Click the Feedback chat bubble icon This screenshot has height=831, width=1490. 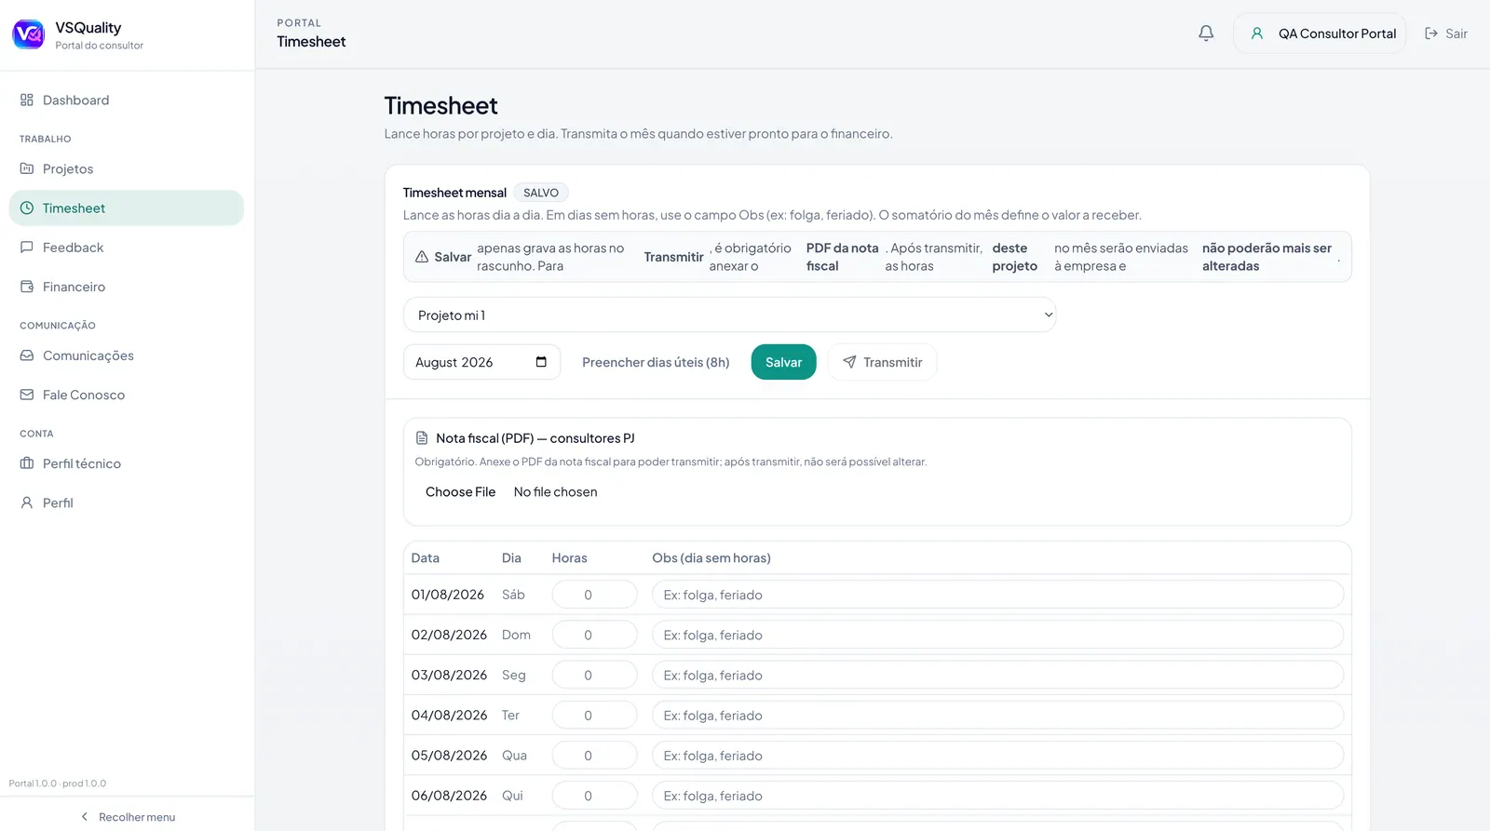click(x=27, y=248)
